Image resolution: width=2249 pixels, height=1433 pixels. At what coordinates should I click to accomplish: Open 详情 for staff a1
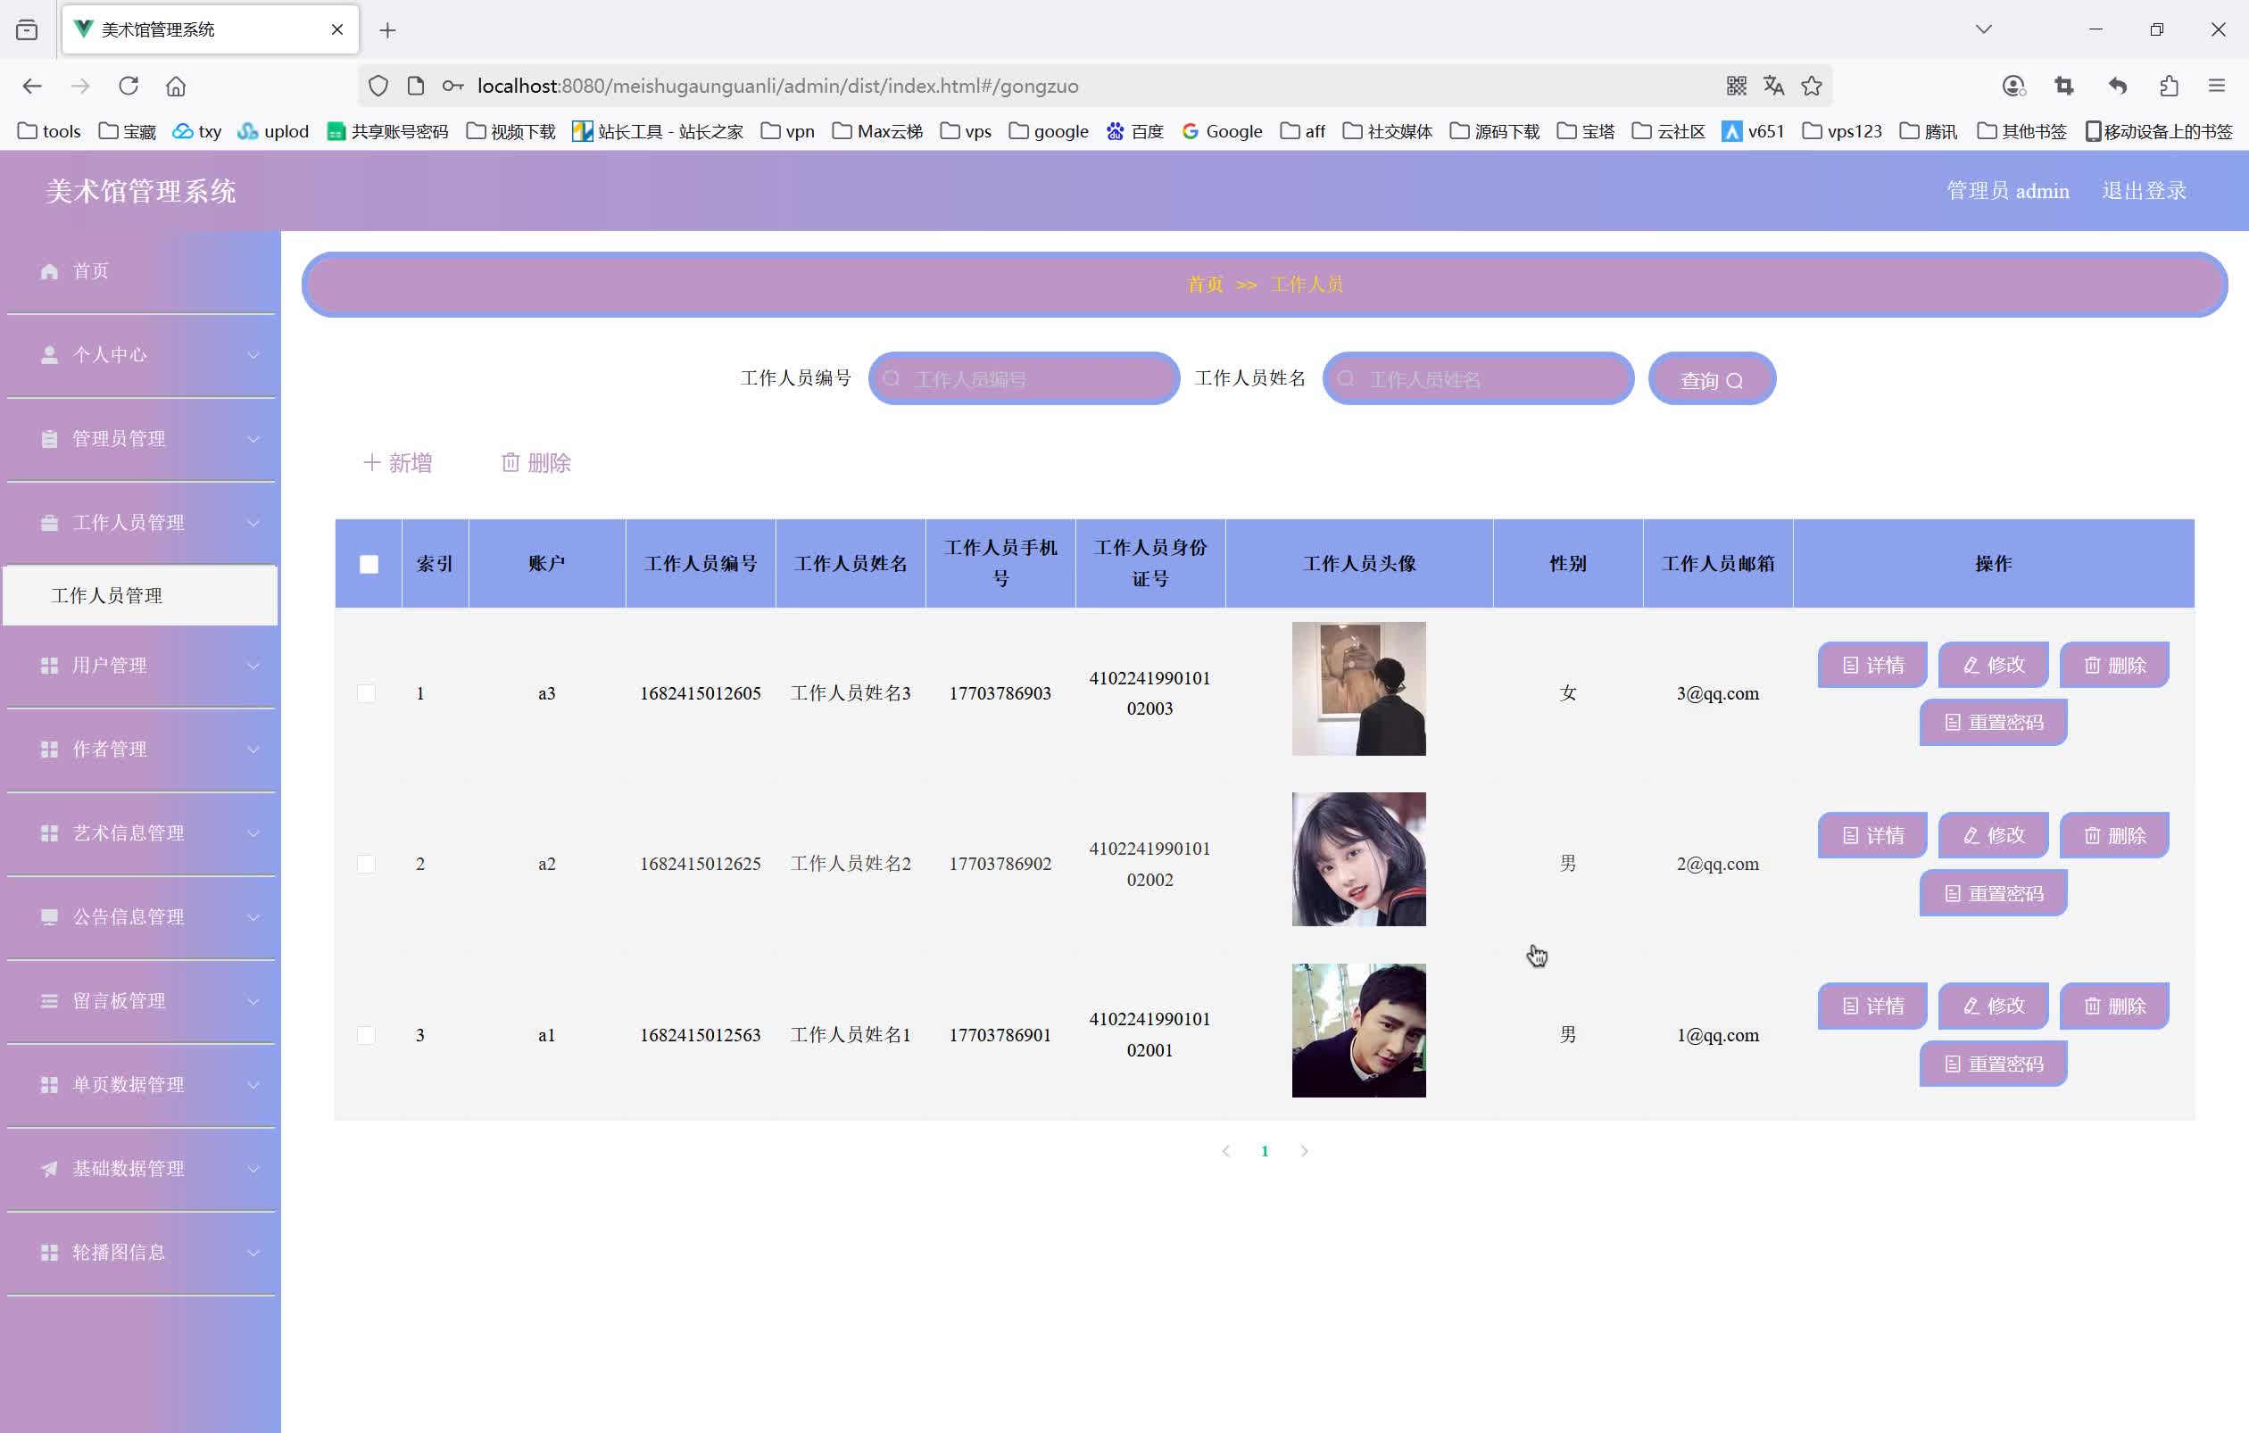1872,1006
